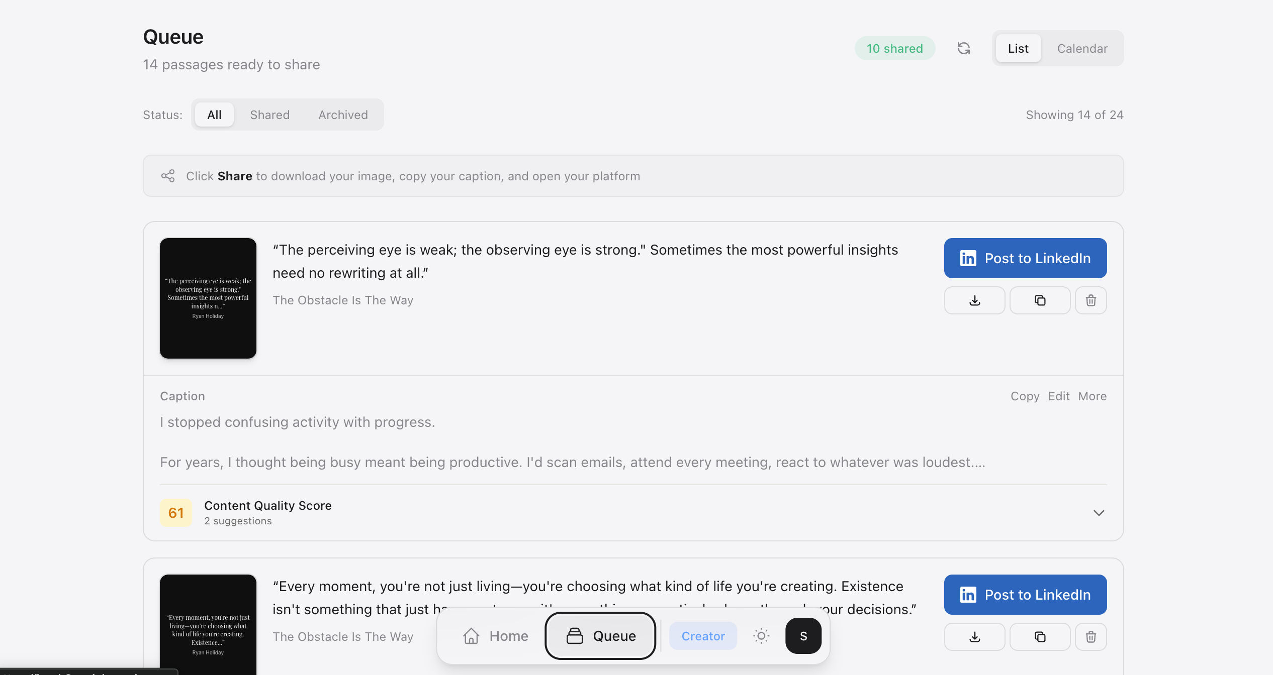Image resolution: width=1273 pixels, height=675 pixels.
Task: Copy first passage with copy icon
Action: pyautogui.click(x=1040, y=300)
